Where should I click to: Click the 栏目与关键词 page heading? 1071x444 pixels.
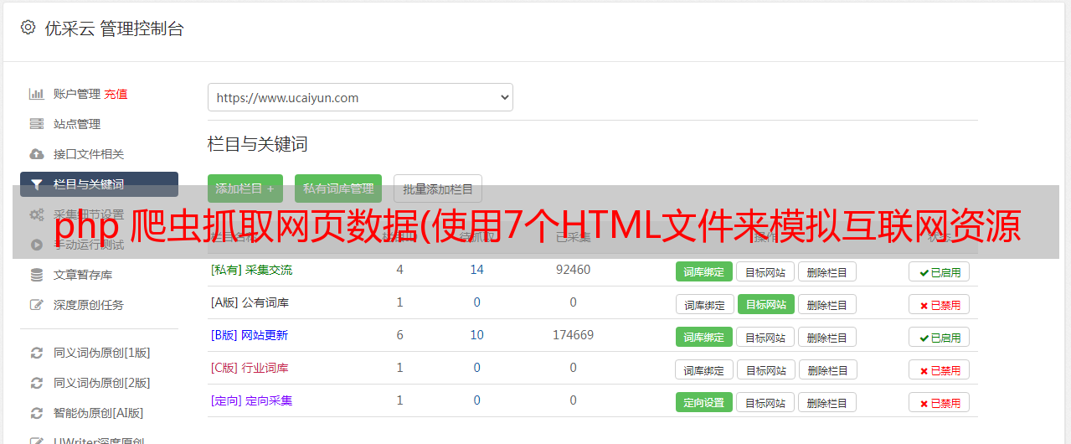257,144
